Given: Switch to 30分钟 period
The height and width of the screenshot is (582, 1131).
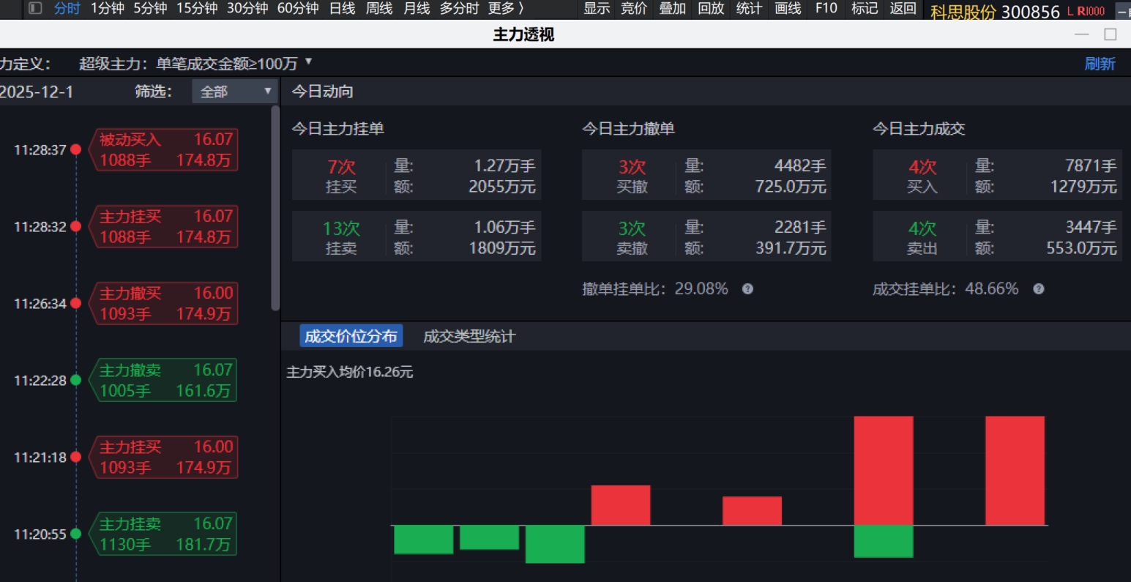Looking at the screenshot, I should pos(247,9).
